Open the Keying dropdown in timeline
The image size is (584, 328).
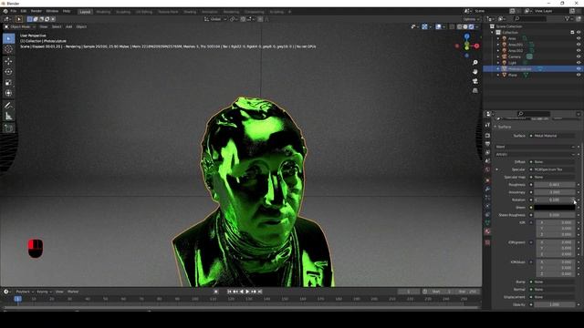[44, 292]
